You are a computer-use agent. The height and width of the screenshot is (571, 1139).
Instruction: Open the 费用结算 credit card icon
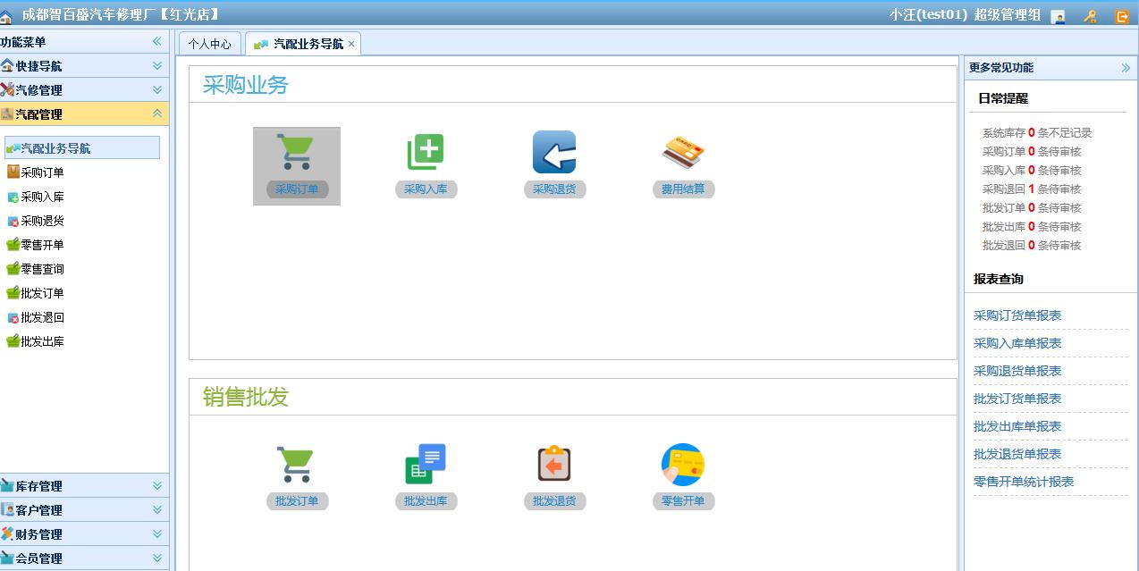point(683,152)
